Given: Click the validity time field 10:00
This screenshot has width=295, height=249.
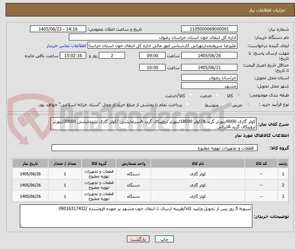Looking at the screenshot, I should 152,67.
